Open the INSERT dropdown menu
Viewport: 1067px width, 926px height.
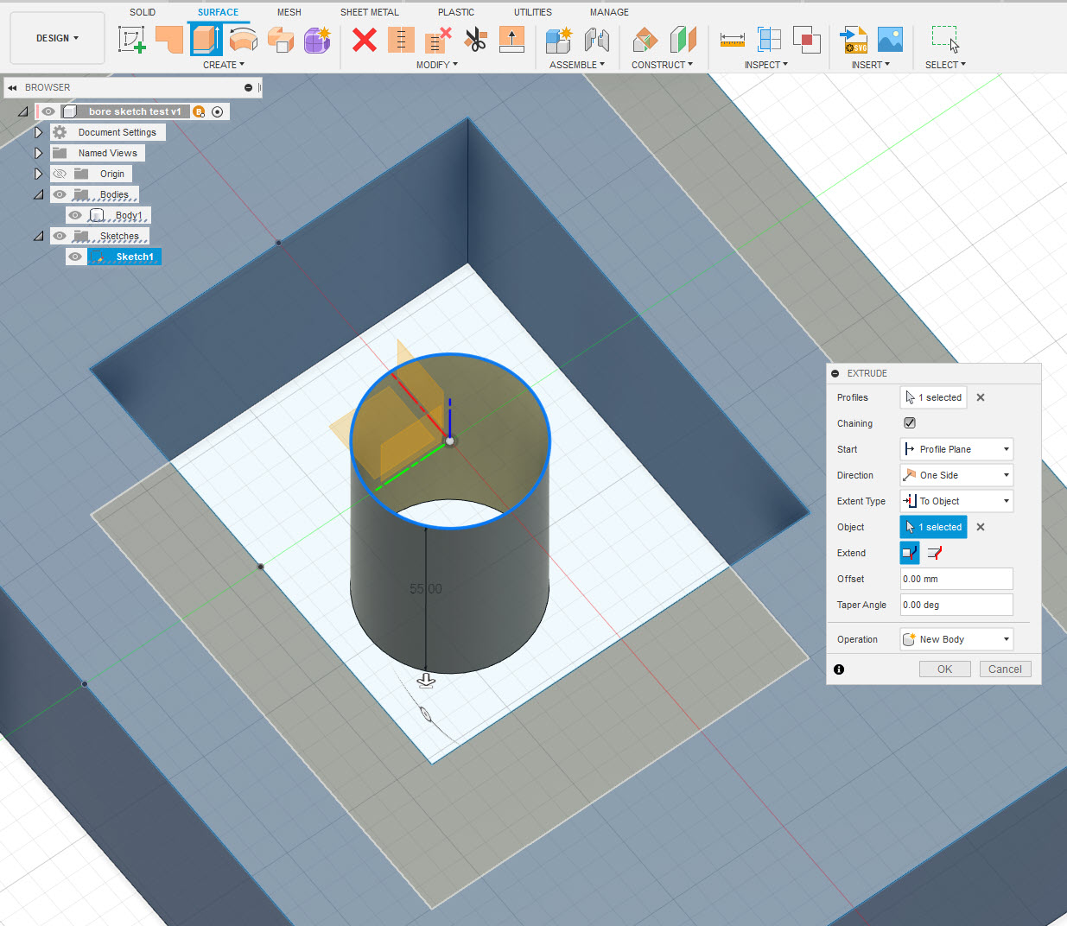click(x=871, y=65)
